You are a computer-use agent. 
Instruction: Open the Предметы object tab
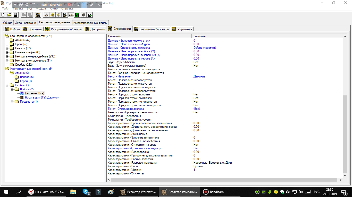33,29
